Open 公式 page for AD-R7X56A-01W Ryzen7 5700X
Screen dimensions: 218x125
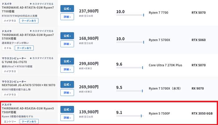tap(67, 36)
